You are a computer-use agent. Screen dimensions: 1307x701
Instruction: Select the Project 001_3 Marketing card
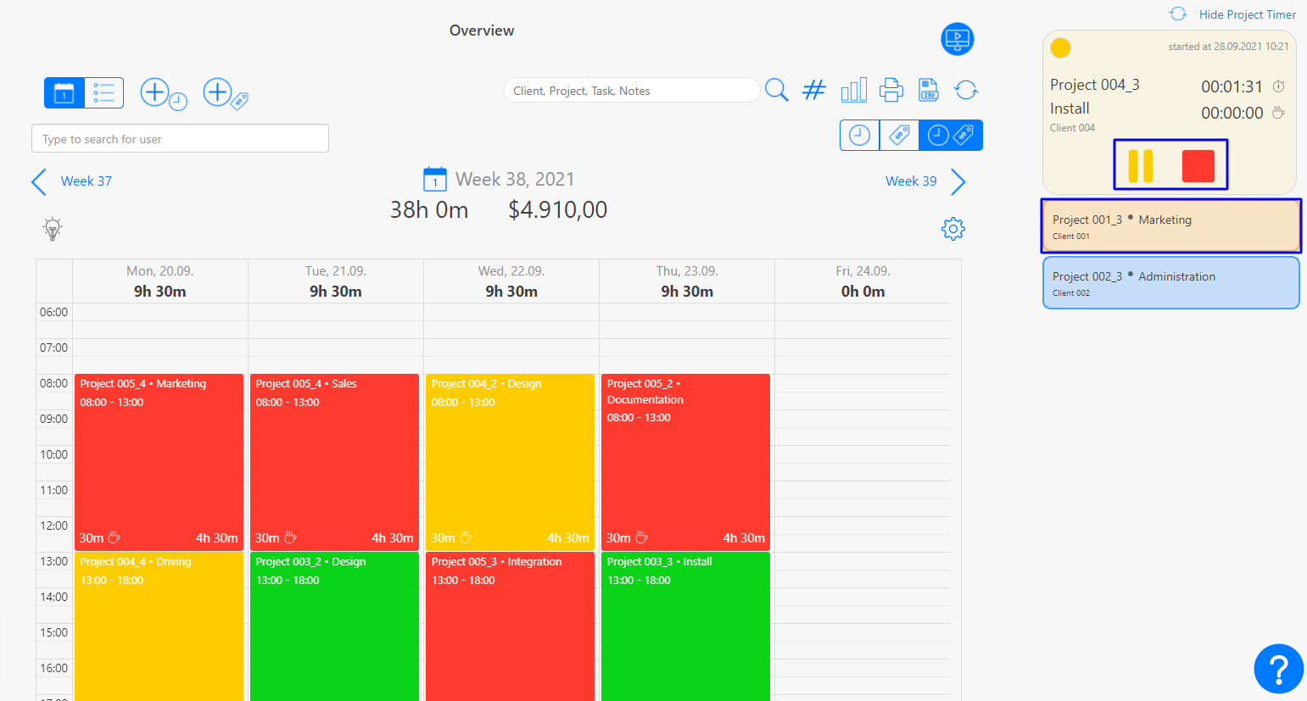[x=1170, y=225]
